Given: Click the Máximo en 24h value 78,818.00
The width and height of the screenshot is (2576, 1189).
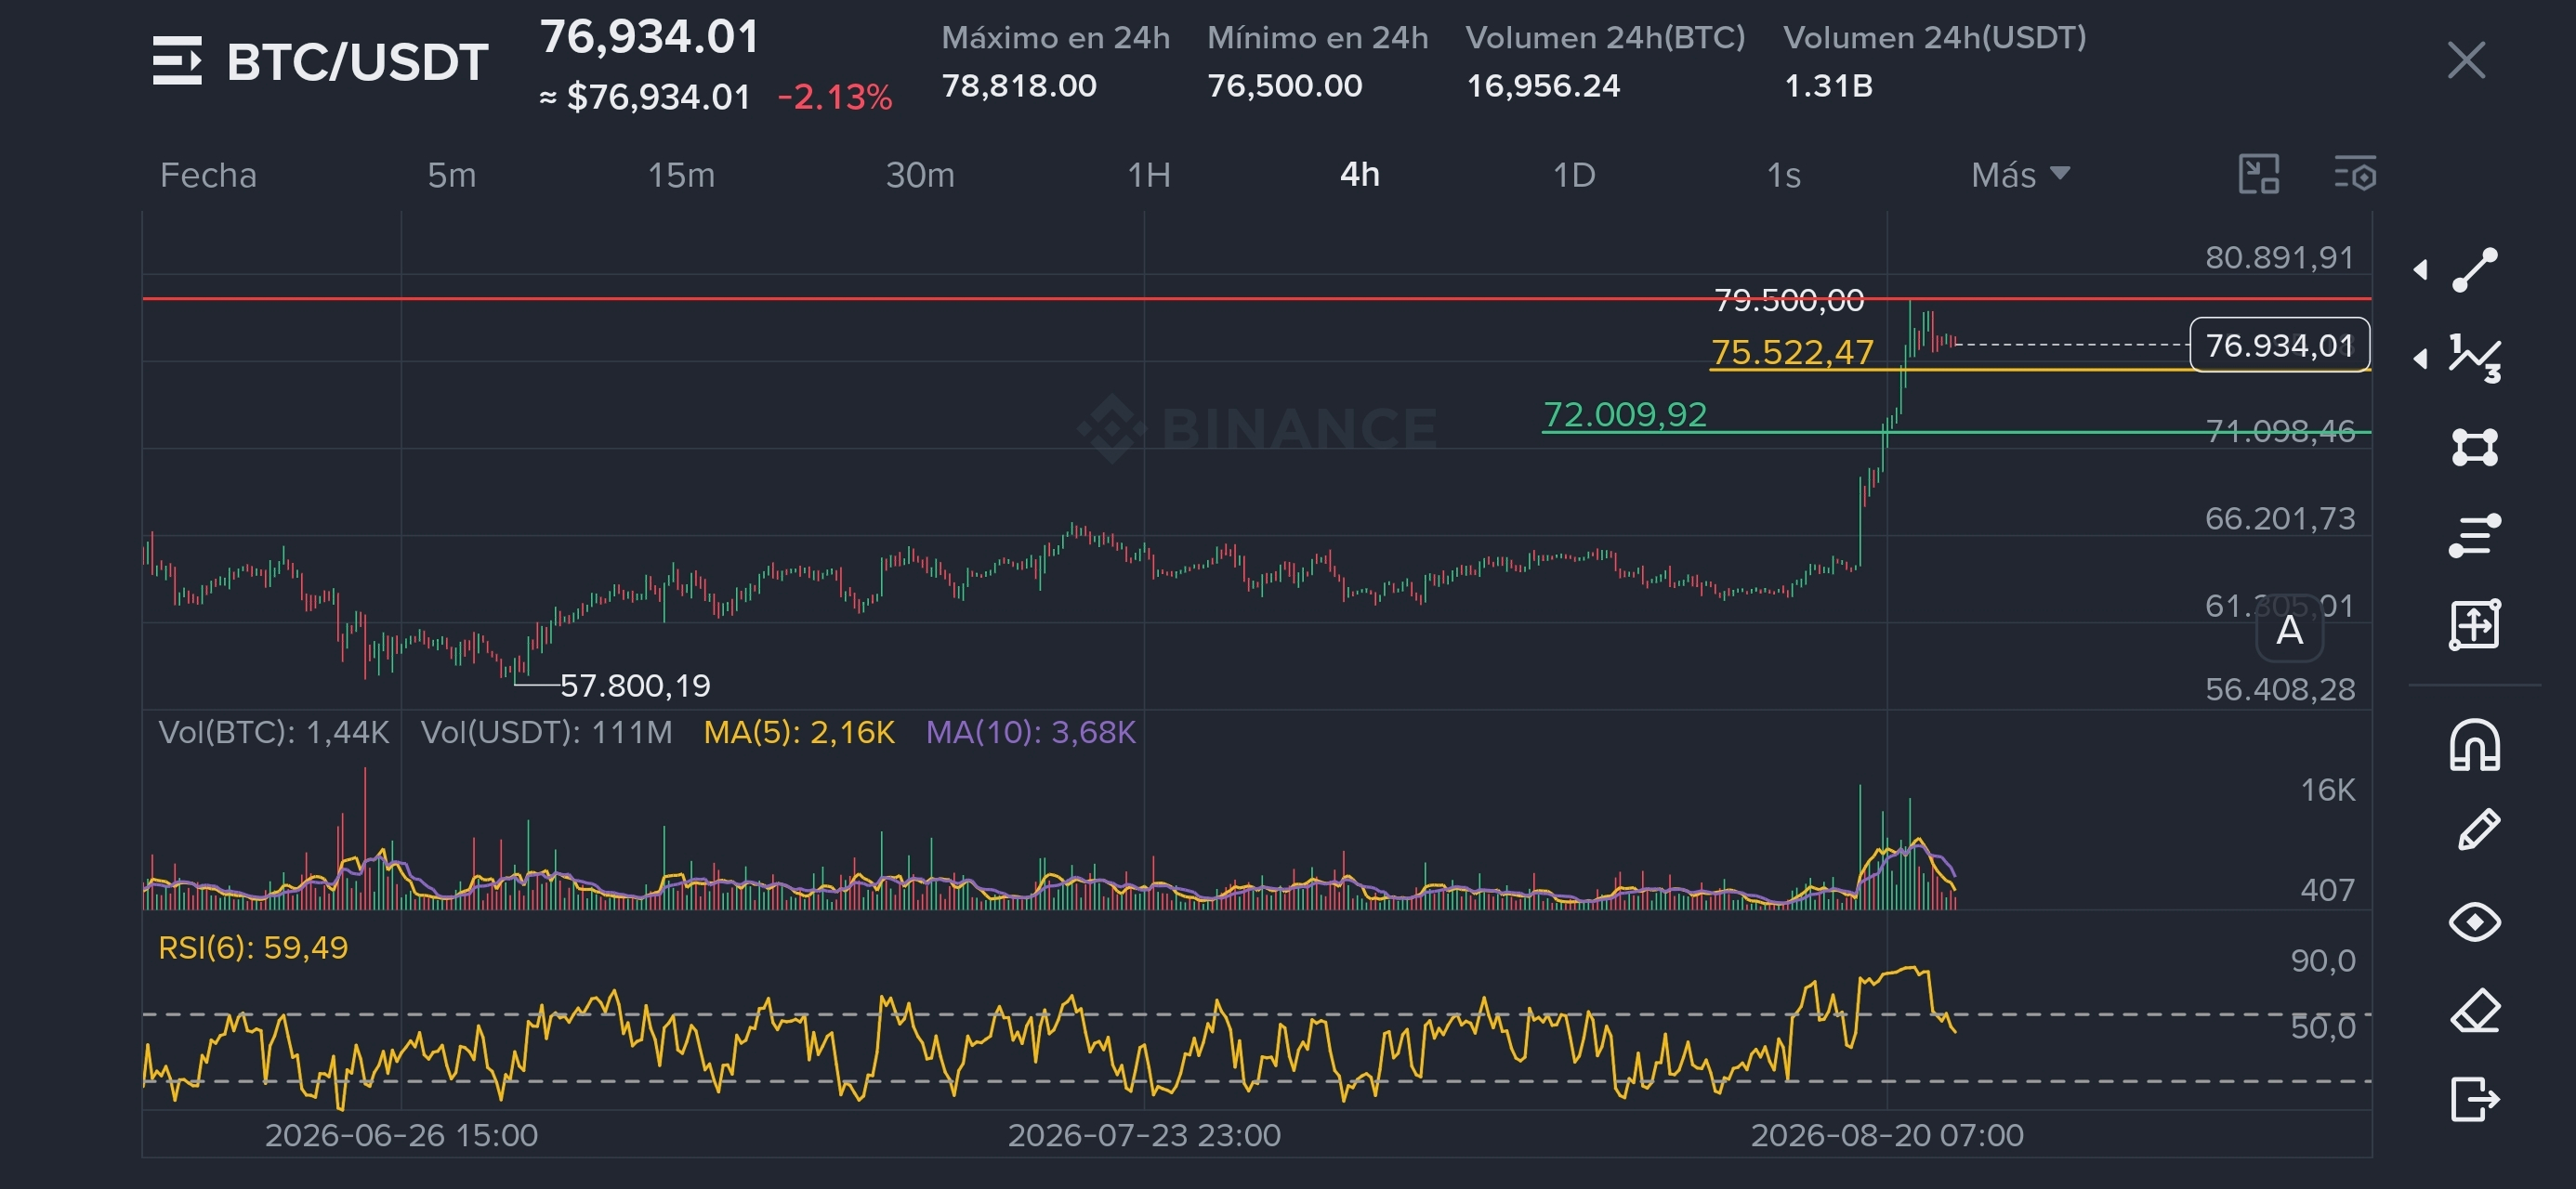Looking at the screenshot, I should pos(1019,86).
